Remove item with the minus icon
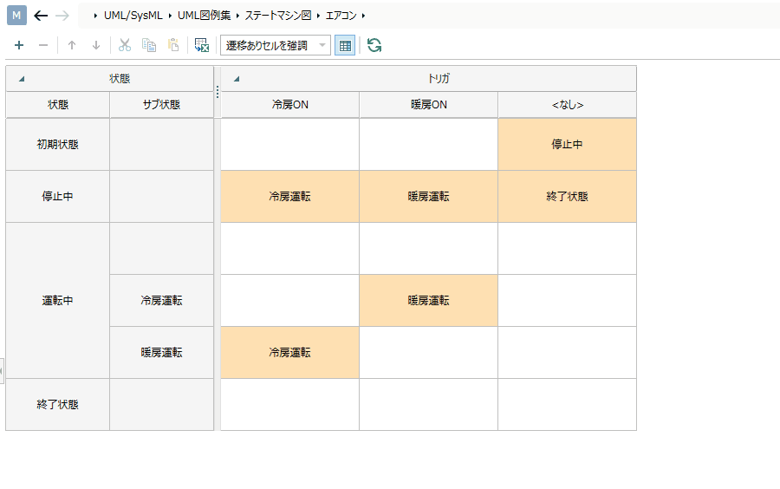780x489 pixels. click(43, 45)
